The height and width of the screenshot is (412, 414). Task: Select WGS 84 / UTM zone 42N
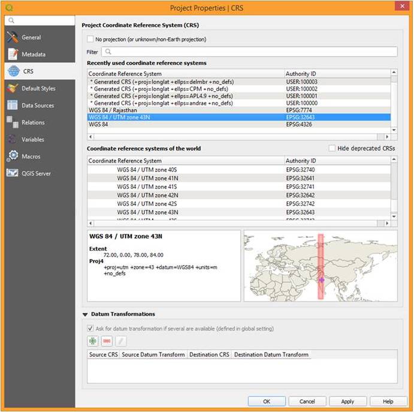[x=238, y=195]
